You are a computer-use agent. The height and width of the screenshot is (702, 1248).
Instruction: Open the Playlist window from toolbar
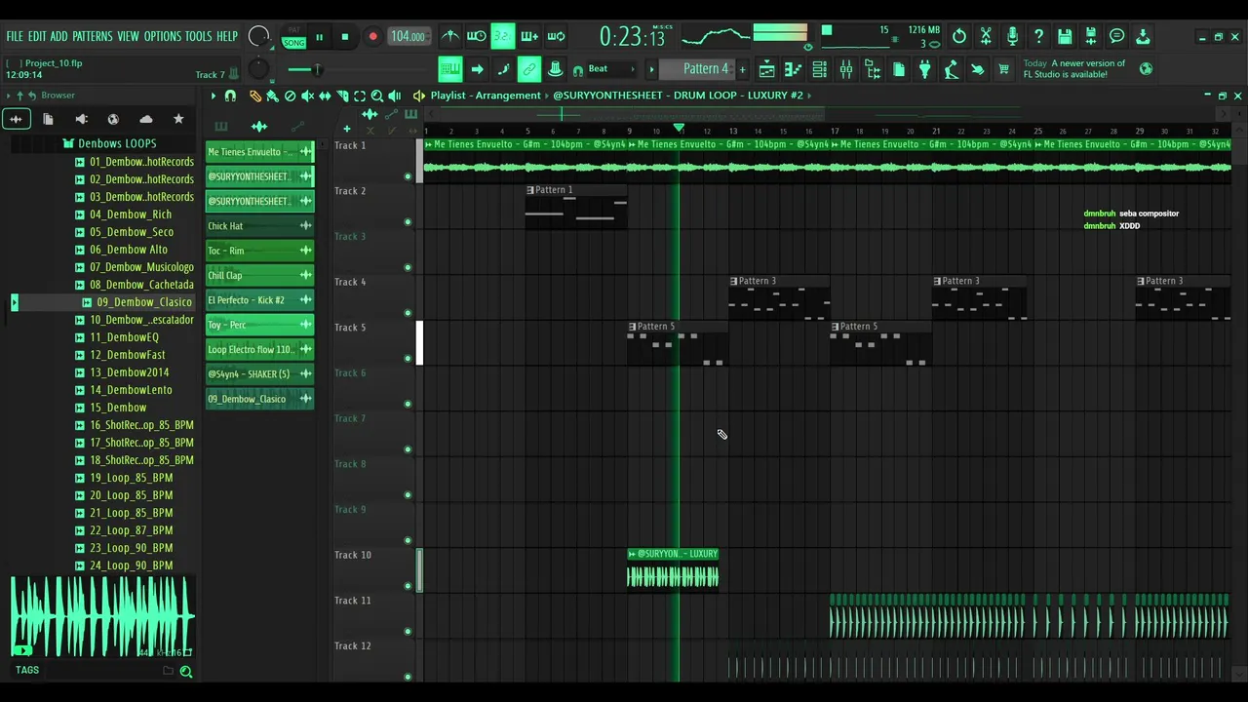[766, 69]
